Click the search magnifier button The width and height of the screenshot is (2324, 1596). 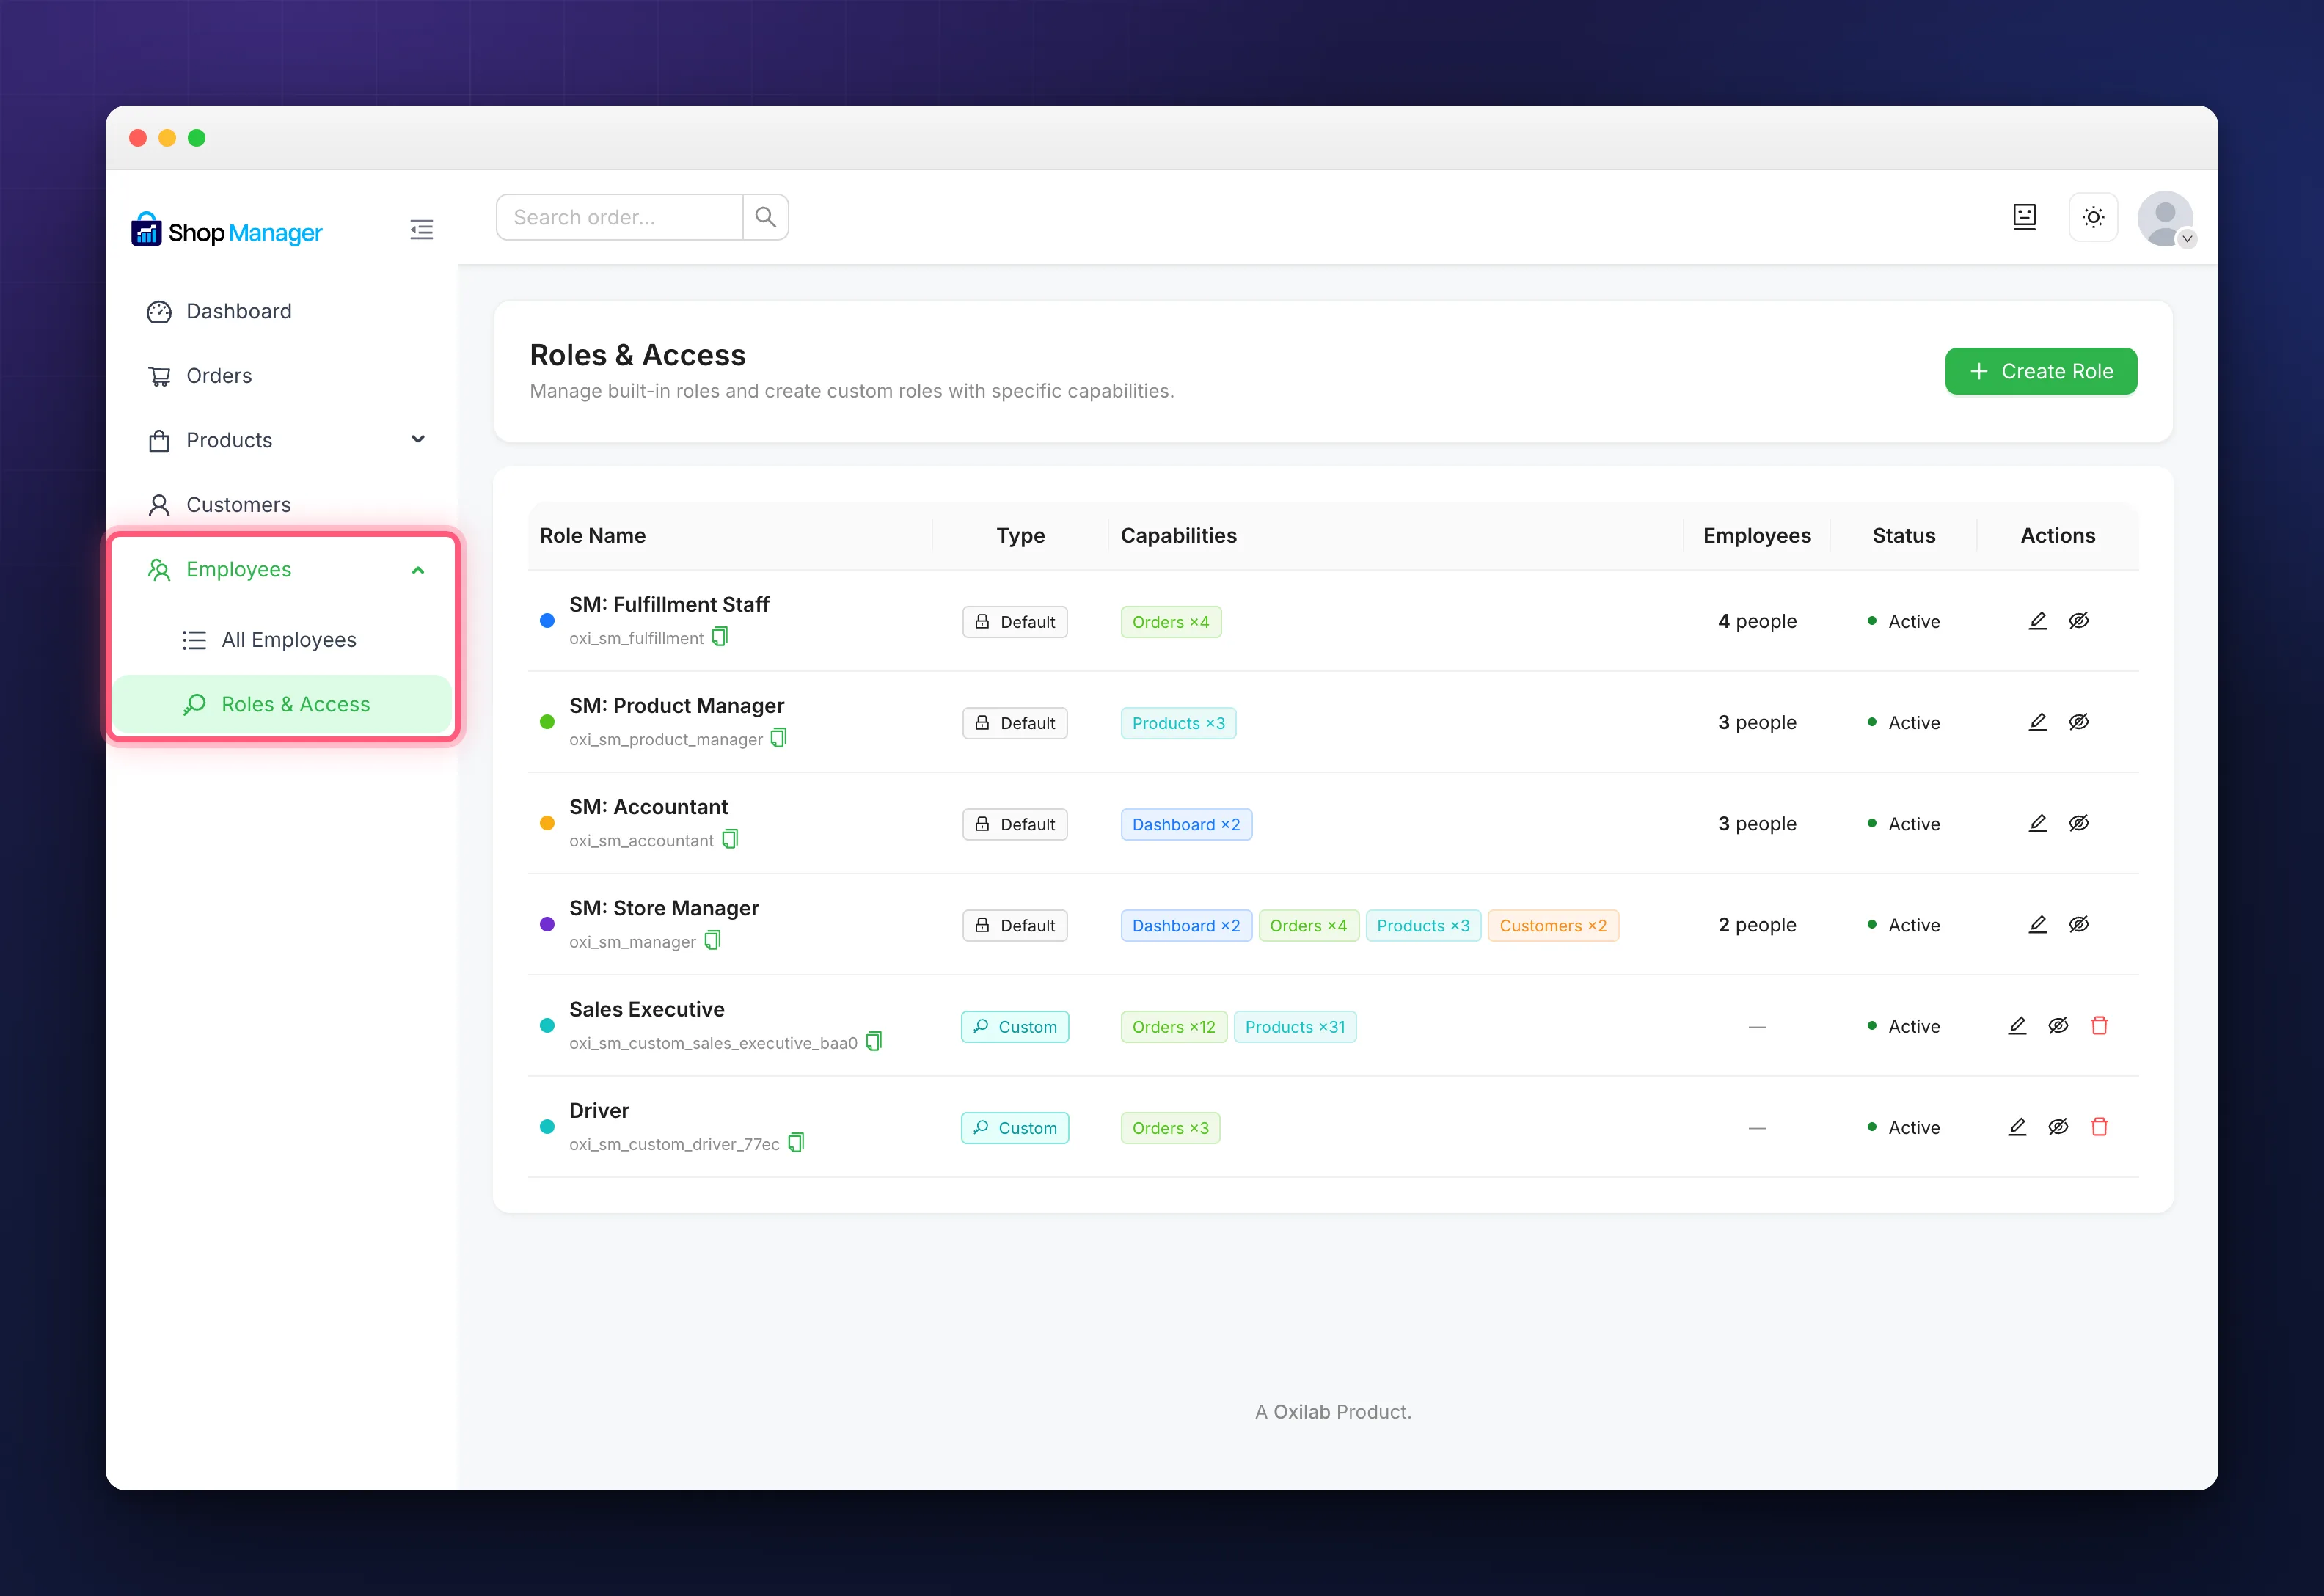click(x=765, y=217)
